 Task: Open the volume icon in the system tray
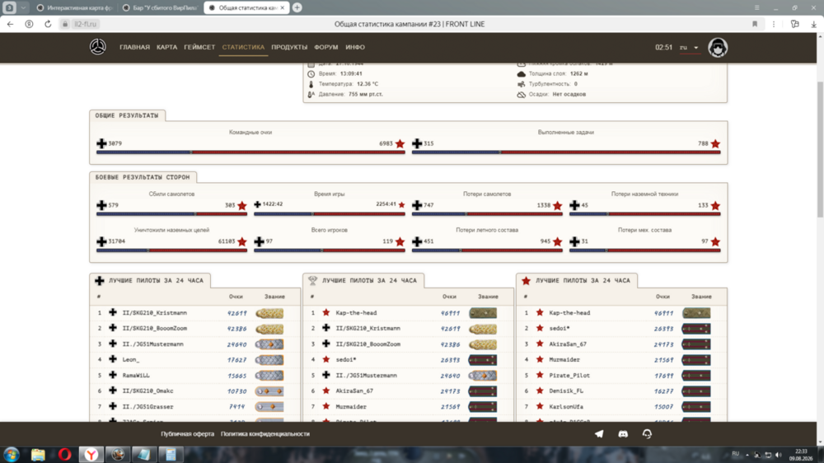pos(779,455)
